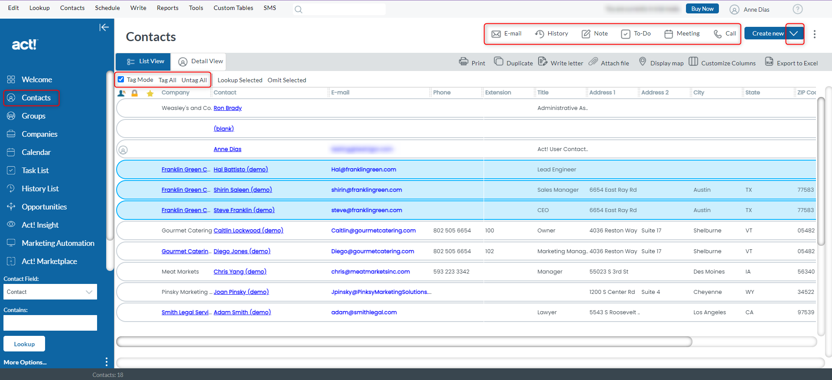The image size is (832, 380).
Task: Click the Print icon
Action: [x=464, y=62]
